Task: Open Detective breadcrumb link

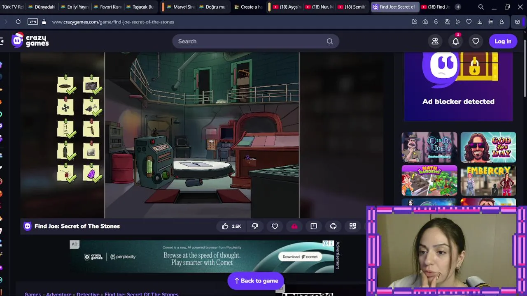Action: 88,294
